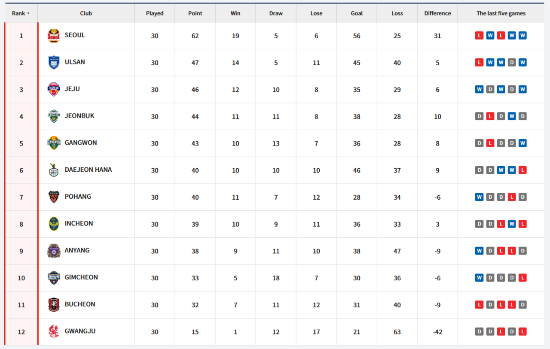Screen dimensions: 550x349
Task: Open the SEOUL club name link
Action: [75, 35]
